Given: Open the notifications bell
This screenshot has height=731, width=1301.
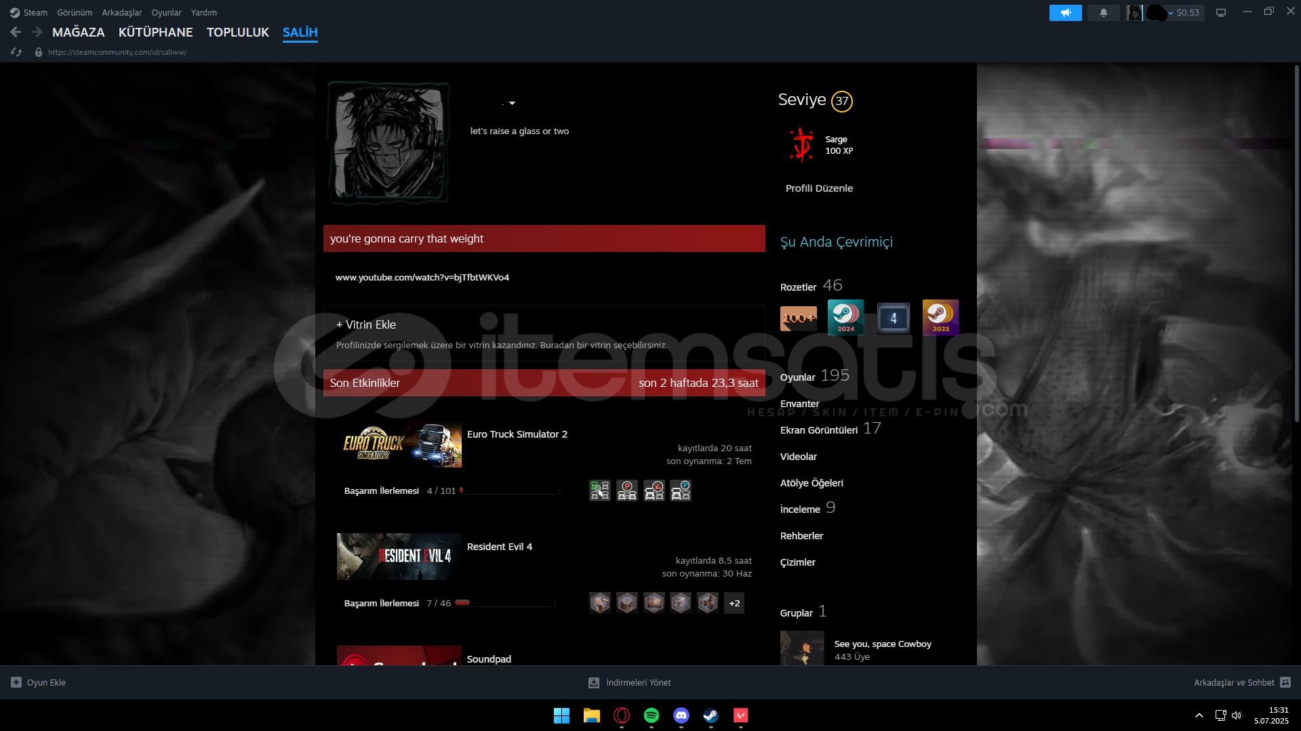Looking at the screenshot, I should click(x=1103, y=13).
